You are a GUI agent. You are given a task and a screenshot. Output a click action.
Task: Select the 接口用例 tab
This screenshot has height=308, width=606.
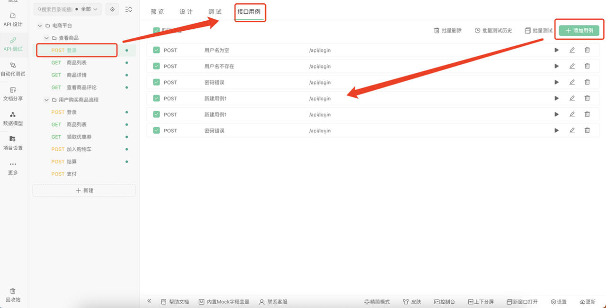click(249, 11)
